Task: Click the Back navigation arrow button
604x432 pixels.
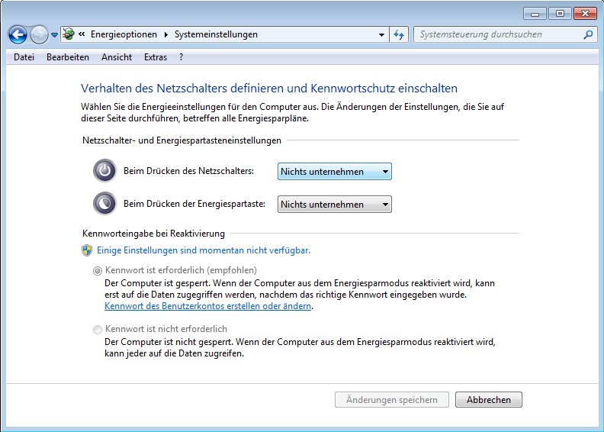Action: point(18,34)
